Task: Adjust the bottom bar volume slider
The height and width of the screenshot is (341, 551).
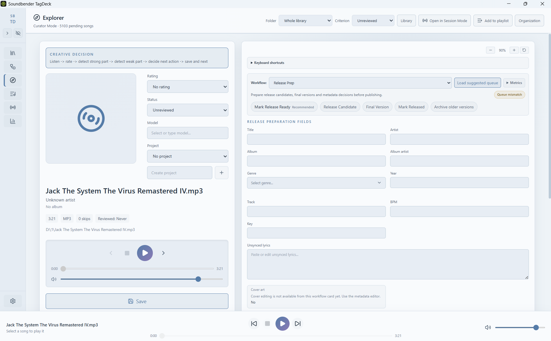Action: tap(520, 328)
